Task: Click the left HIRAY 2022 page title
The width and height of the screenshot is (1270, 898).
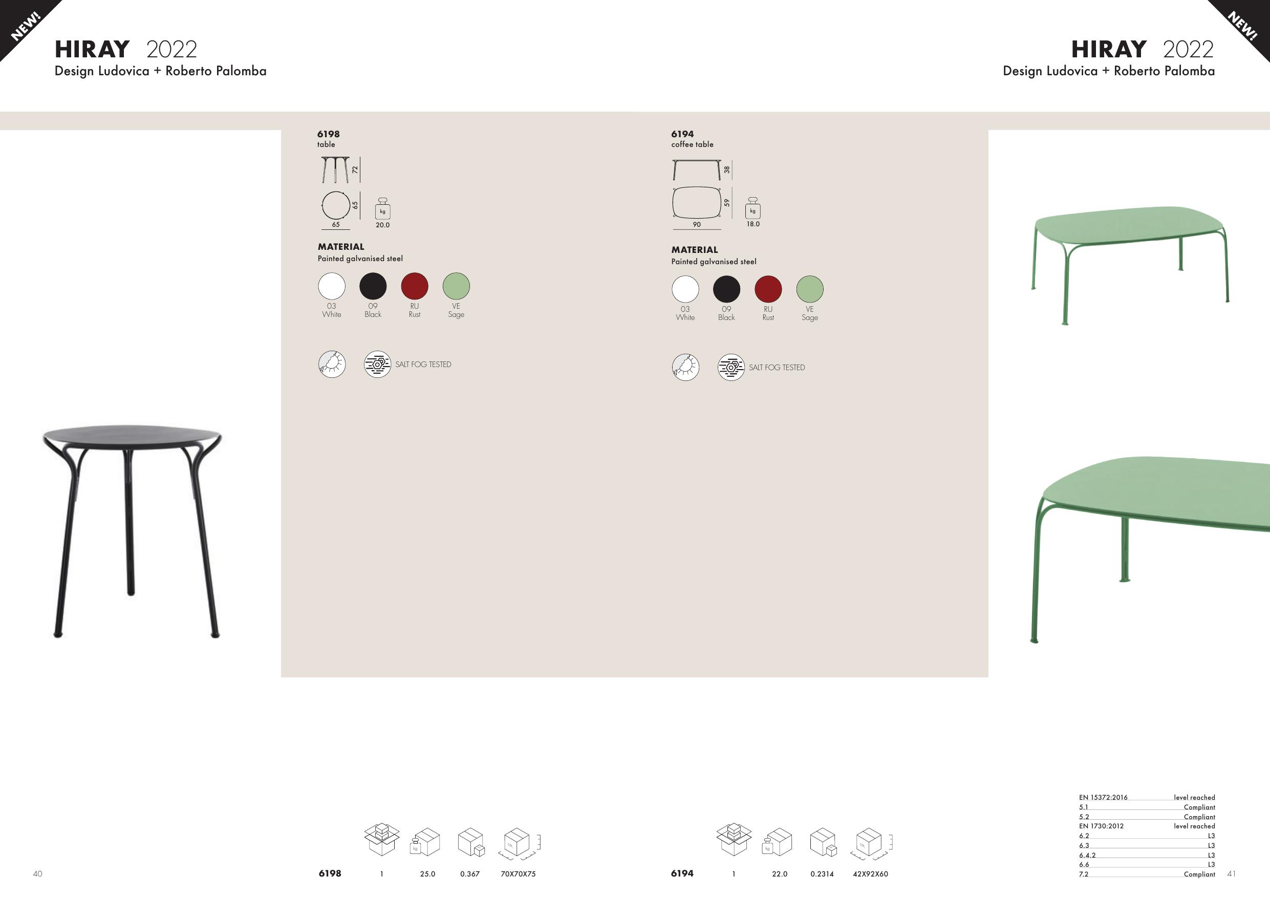Action: pos(125,49)
